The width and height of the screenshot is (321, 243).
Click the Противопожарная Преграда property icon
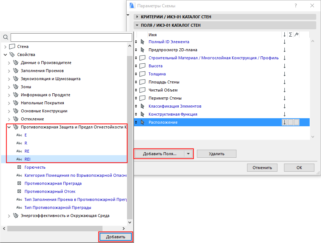coord(19,183)
